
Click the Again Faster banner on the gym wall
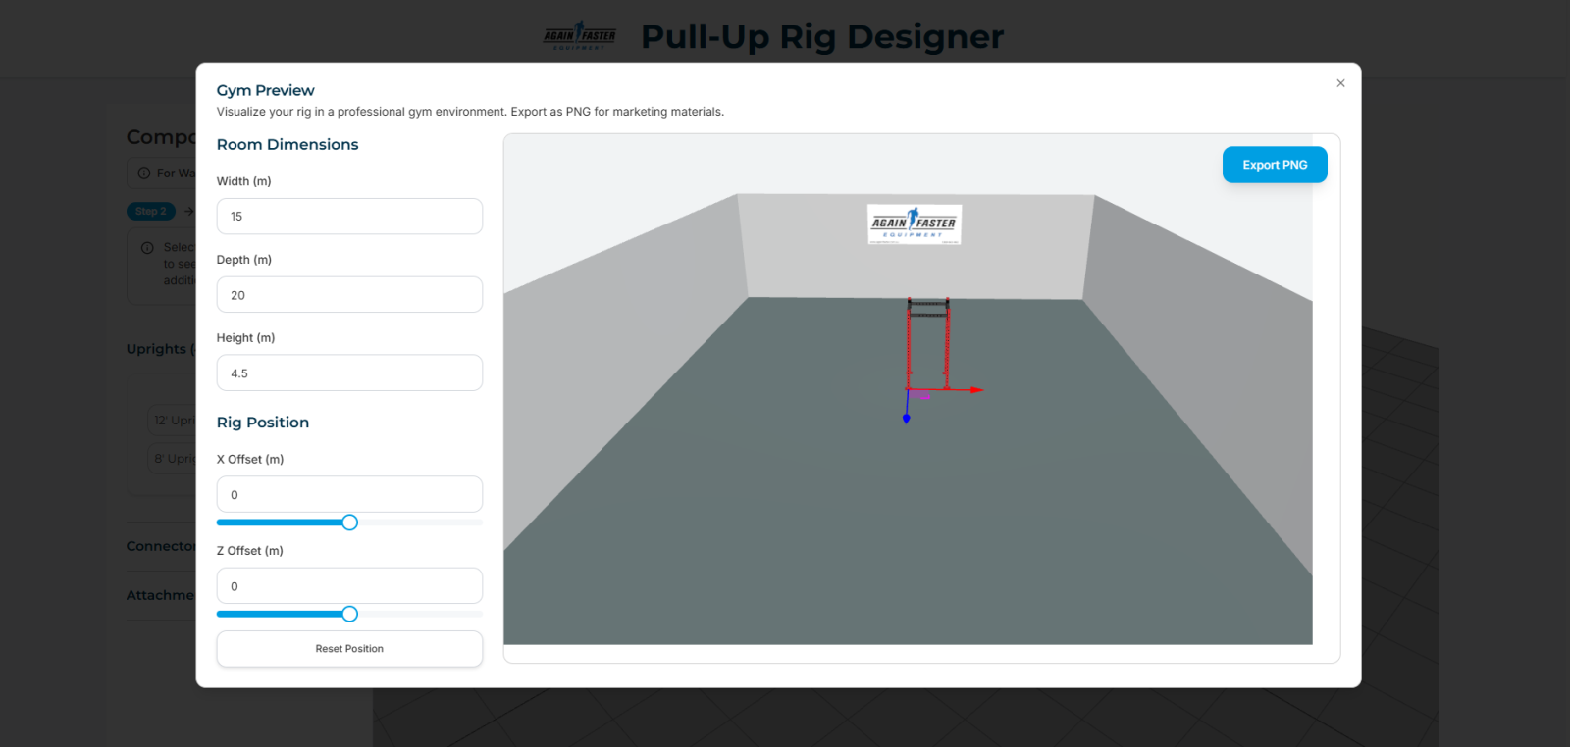tap(914, 224)
